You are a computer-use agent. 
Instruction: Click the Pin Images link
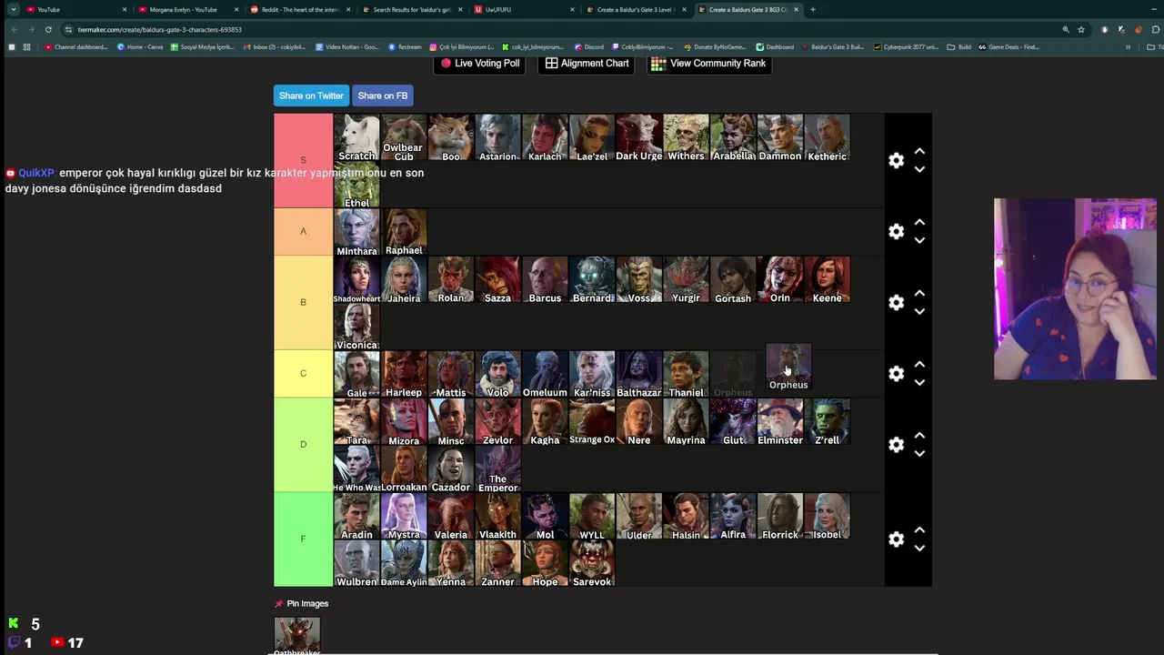coord(301,603)
